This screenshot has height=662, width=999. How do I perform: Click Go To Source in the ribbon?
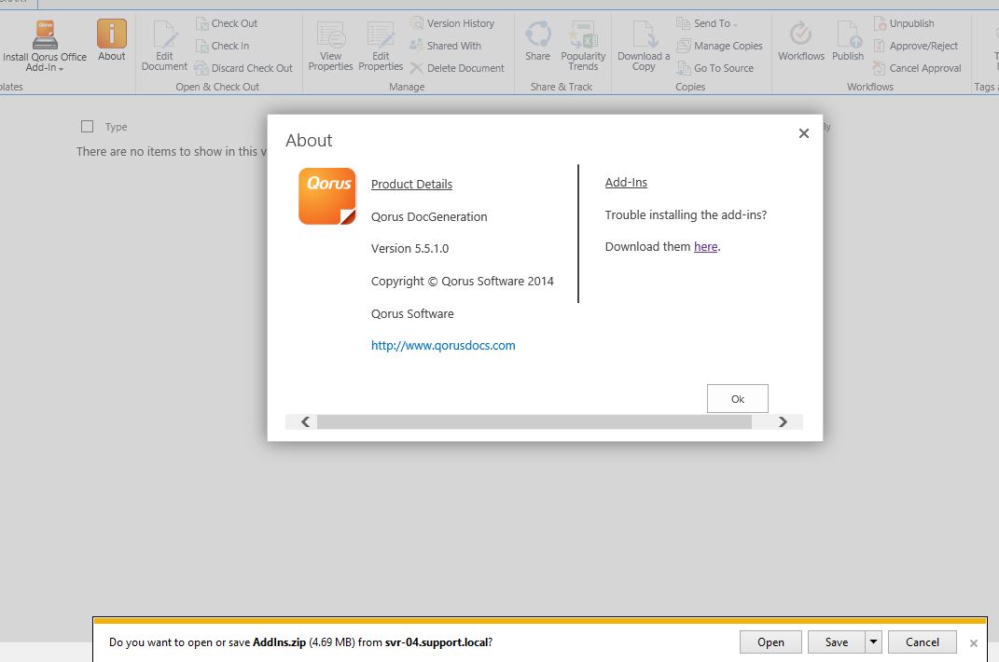click(715, 68)
